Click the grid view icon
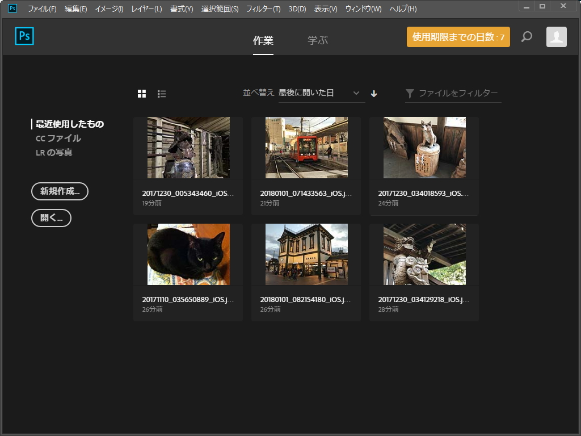Screen dimensions: 581x436 (x=140, y=93)
